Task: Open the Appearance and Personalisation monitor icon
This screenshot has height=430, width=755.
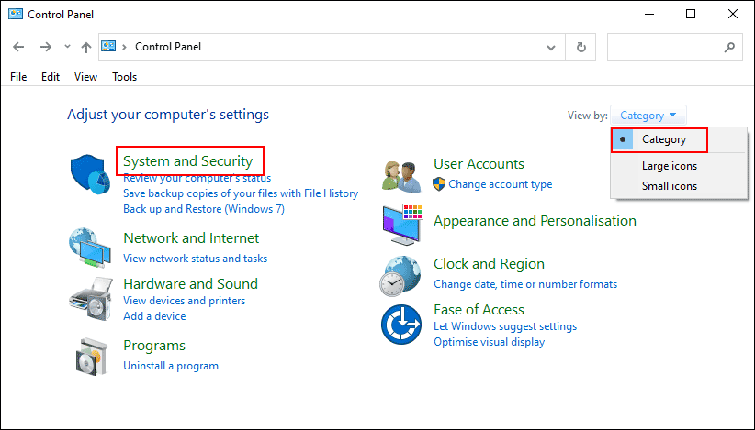Action: [402, 225]
